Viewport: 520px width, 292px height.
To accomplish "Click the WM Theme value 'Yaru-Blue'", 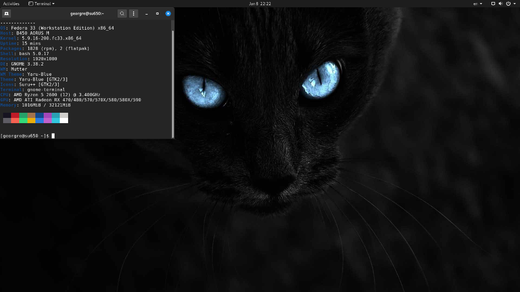I will pyautogui.click(x=40, y=74).
